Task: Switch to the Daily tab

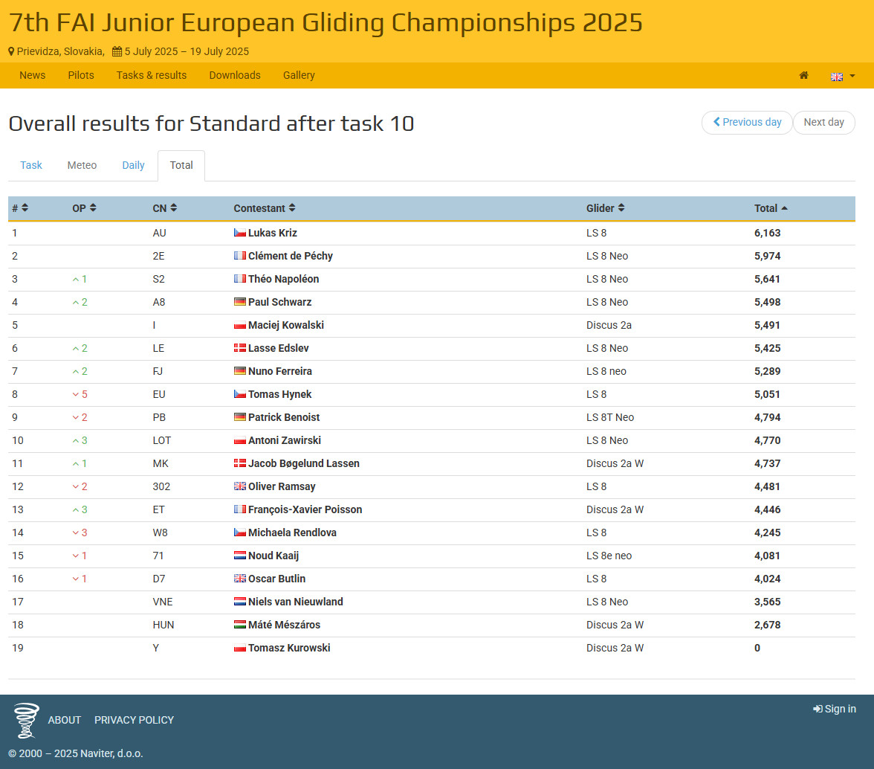Action: 133,165
